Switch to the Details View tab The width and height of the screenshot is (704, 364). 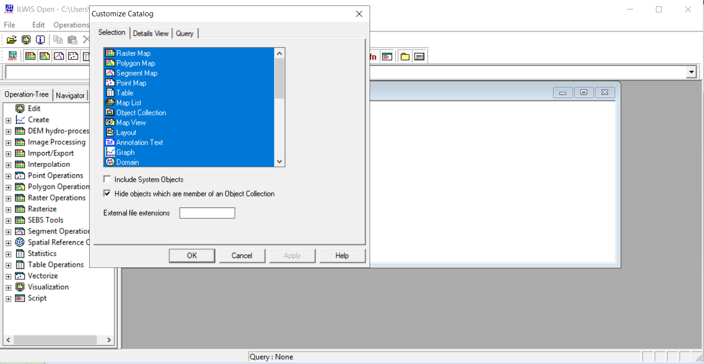(151, 33)
